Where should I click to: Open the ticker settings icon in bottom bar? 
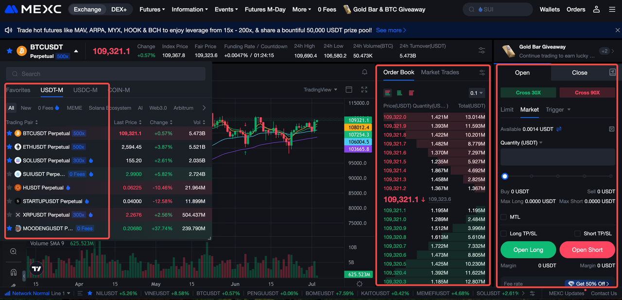pyautogui.click(x=532, y=293)
